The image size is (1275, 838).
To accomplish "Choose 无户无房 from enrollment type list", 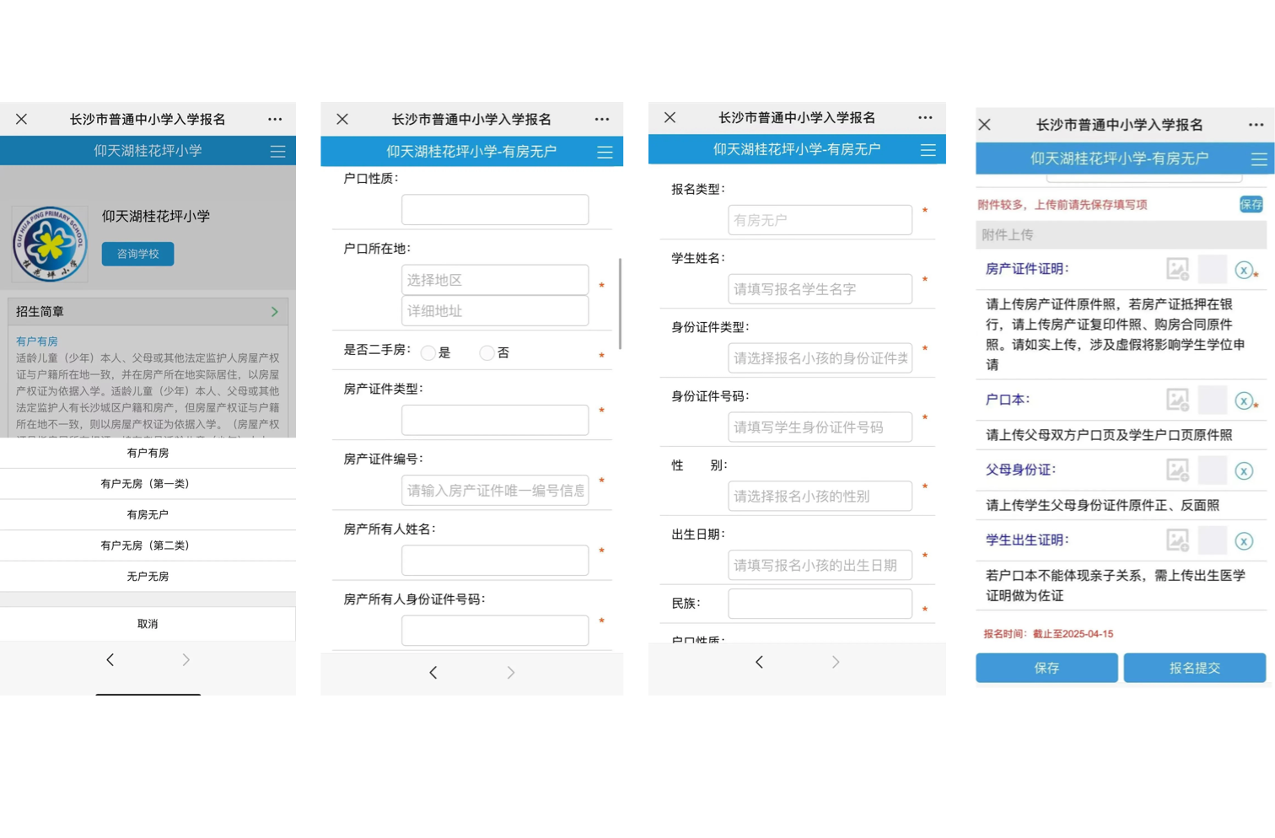I will 148,577.
